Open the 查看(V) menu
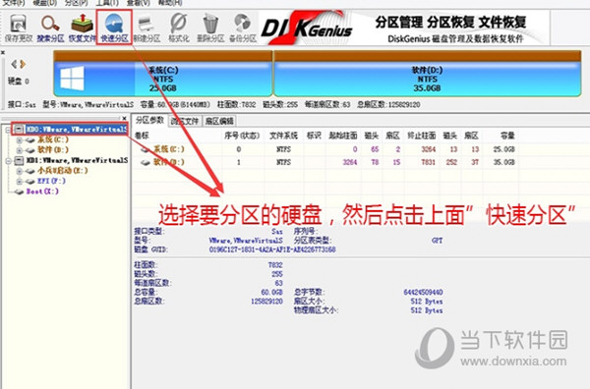The width and height of the screenshot is (590, 389). [x=139, y=3]
